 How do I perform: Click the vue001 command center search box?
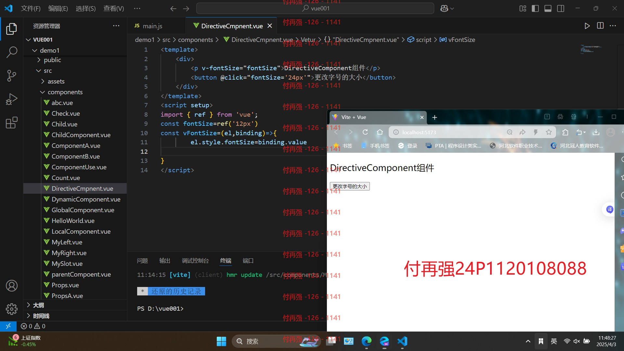(x=315, y=8)
